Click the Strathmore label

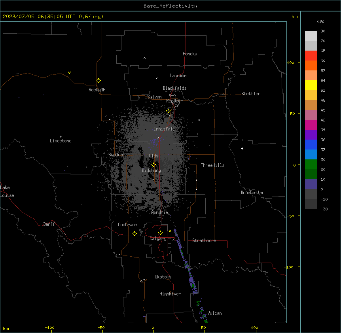click(x=204, y=240)
